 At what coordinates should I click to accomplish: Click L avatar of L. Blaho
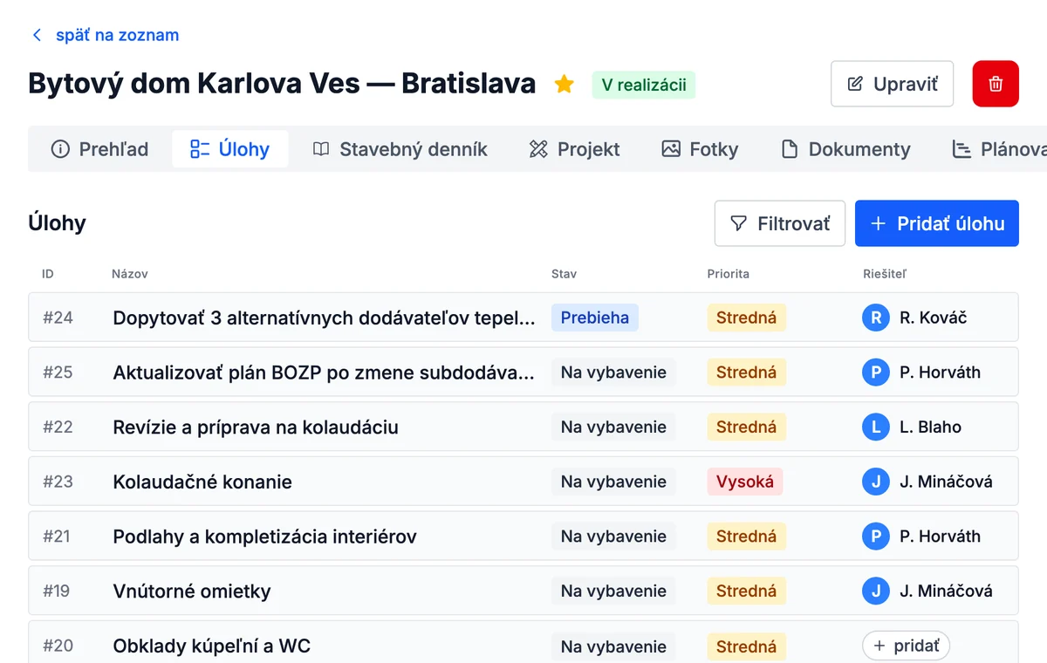coord(875,427)
